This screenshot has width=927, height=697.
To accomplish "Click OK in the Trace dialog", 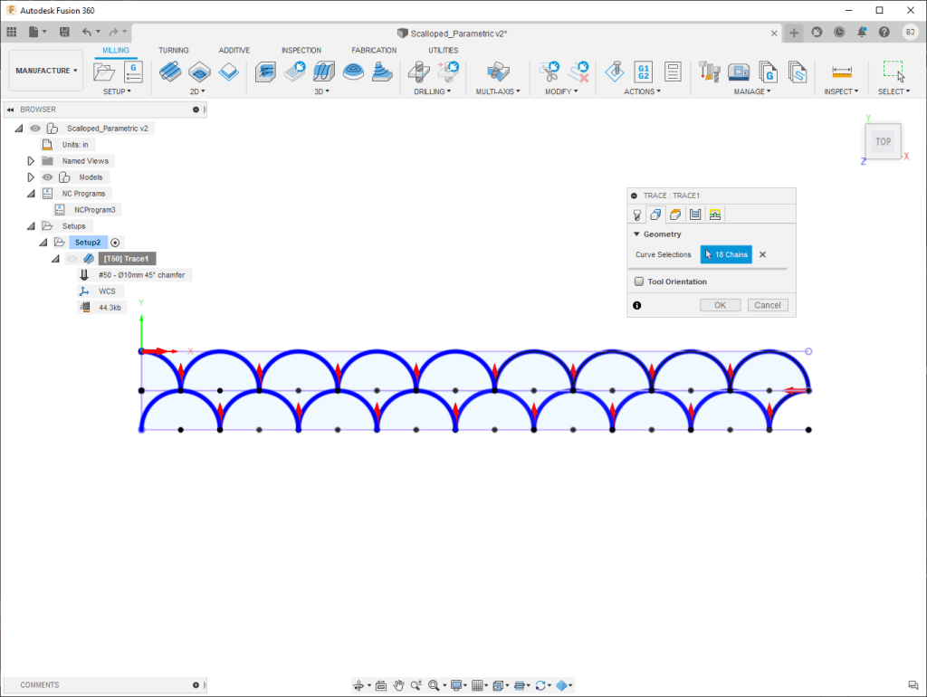I will [720, 305].
